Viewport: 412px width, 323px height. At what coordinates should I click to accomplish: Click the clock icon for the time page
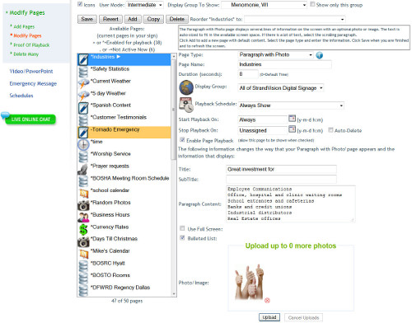[x=83, y=144]
